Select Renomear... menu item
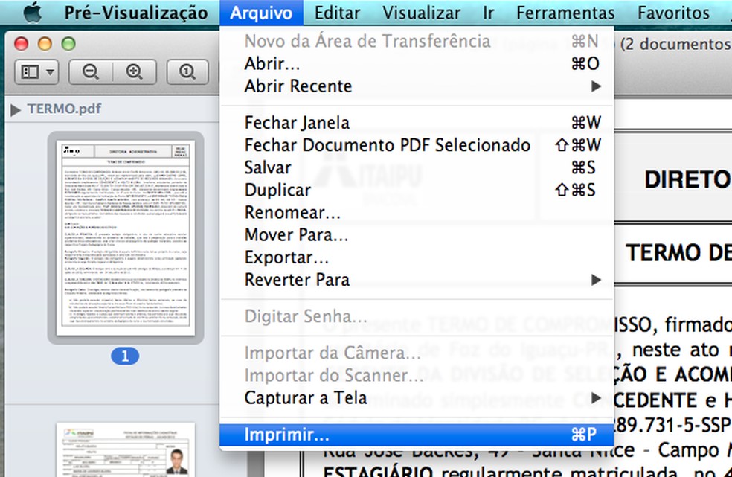Screen dimensions: 732x477 (x=417, y=212)
